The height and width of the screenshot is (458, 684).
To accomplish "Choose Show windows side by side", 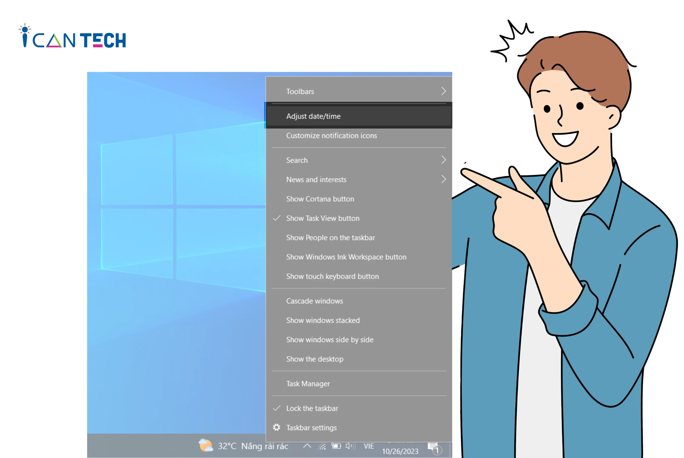I will (359, 340).
